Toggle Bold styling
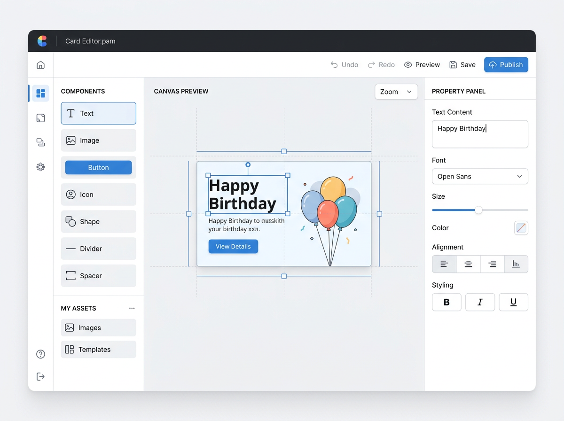Viewport: 564px width, 421px height. coord(446,302)
